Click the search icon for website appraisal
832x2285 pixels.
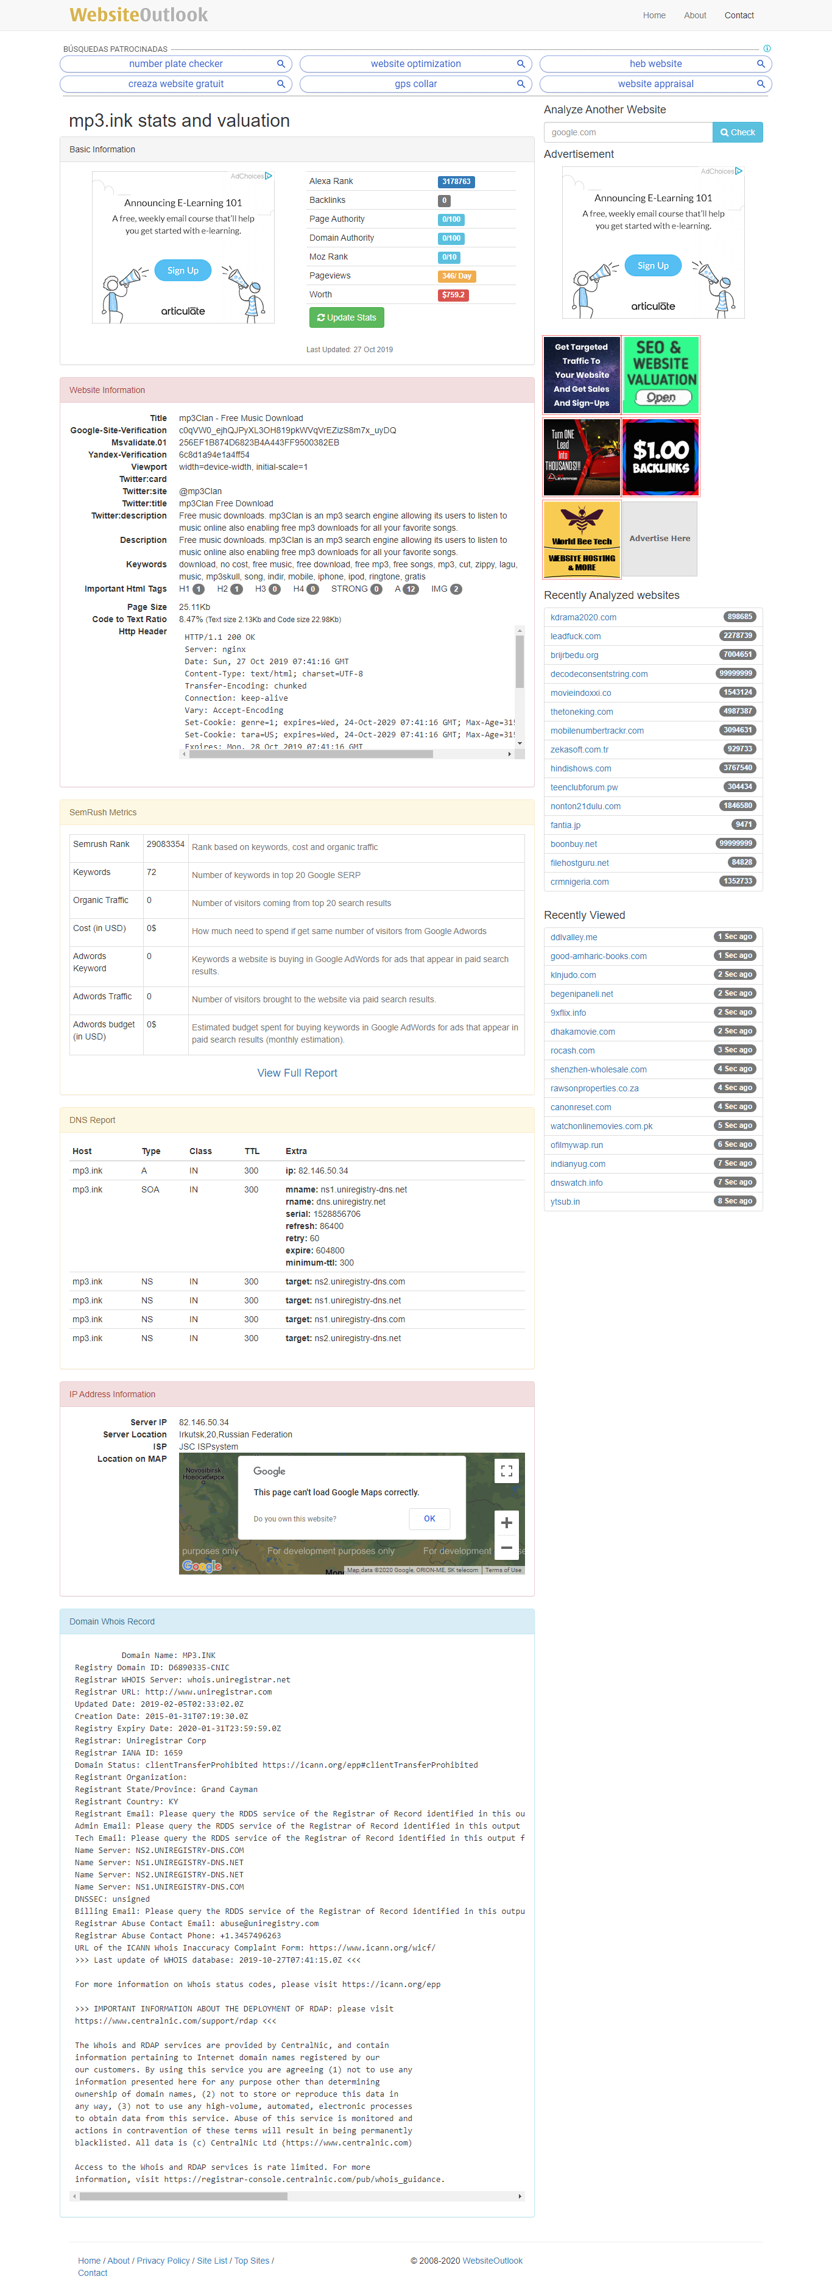pyautogui.click(x=760, y=84)
